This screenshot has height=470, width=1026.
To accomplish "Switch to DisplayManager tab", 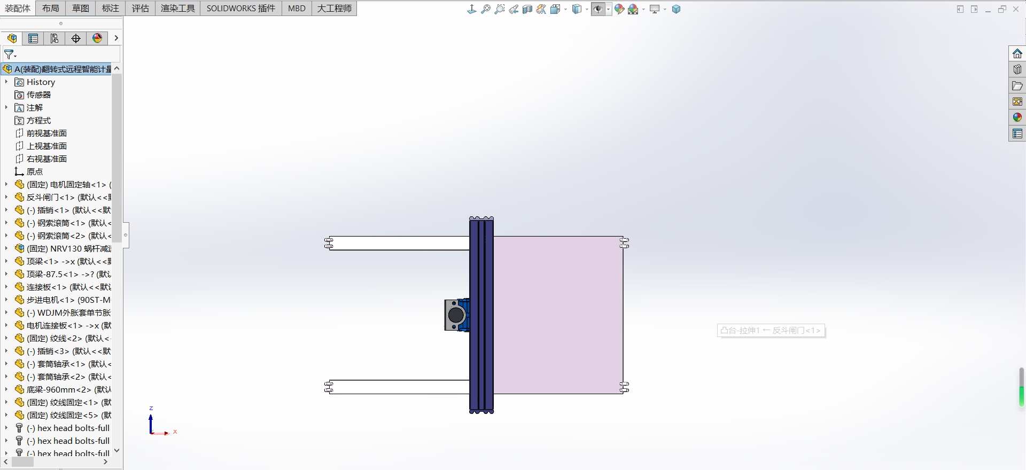I will point(97,38).
